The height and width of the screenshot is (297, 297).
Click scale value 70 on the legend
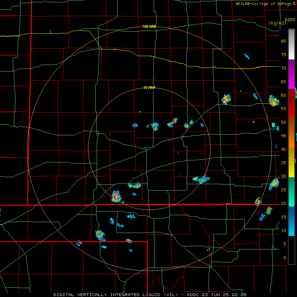coord(283,68)
